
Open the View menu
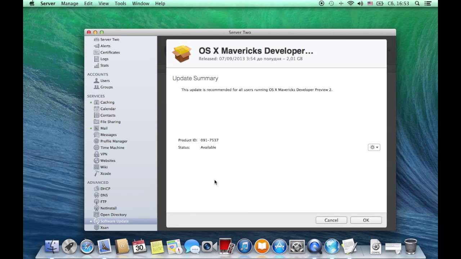pos(104,3)
